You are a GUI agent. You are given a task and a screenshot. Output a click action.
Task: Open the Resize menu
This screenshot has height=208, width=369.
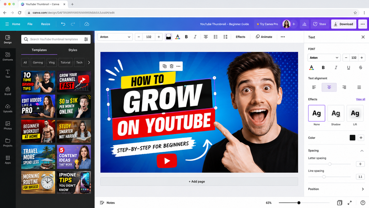(x=45, y=24)
